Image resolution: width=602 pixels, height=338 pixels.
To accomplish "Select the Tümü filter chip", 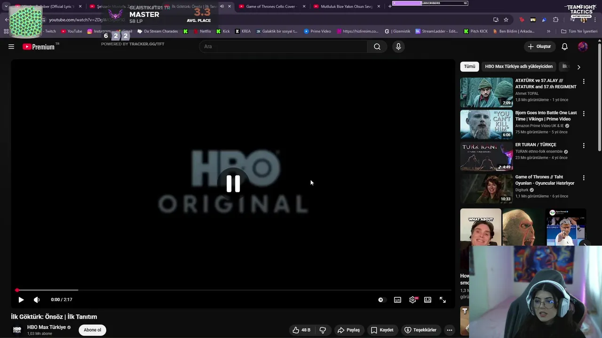I will (469, 67).
